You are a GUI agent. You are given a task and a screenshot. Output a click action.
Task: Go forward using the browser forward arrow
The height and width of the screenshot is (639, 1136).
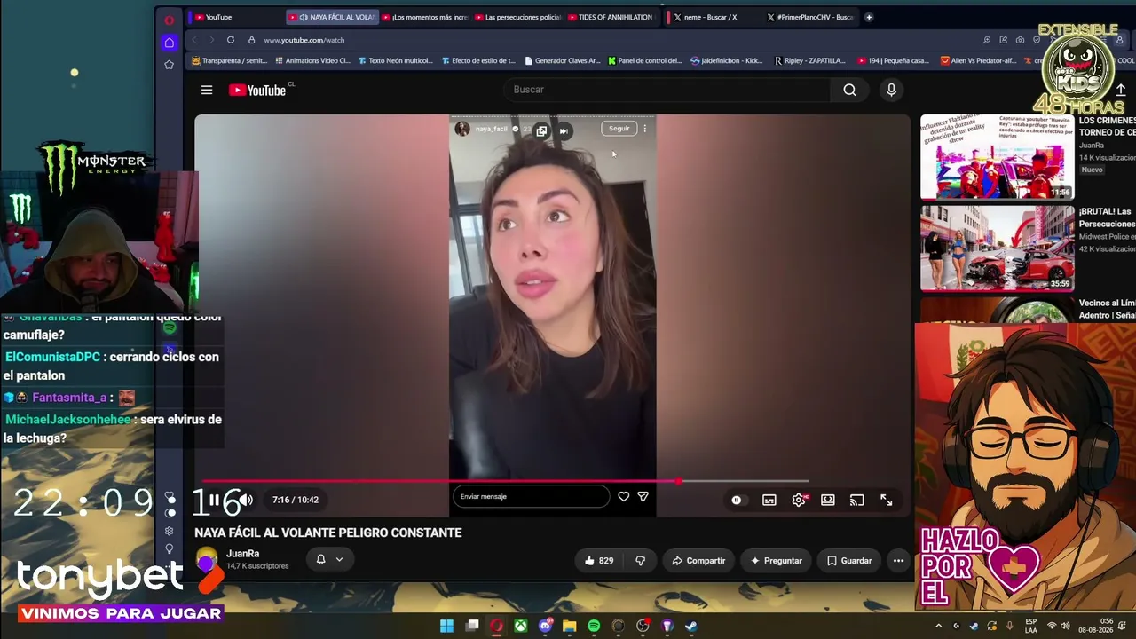(211, 40)
